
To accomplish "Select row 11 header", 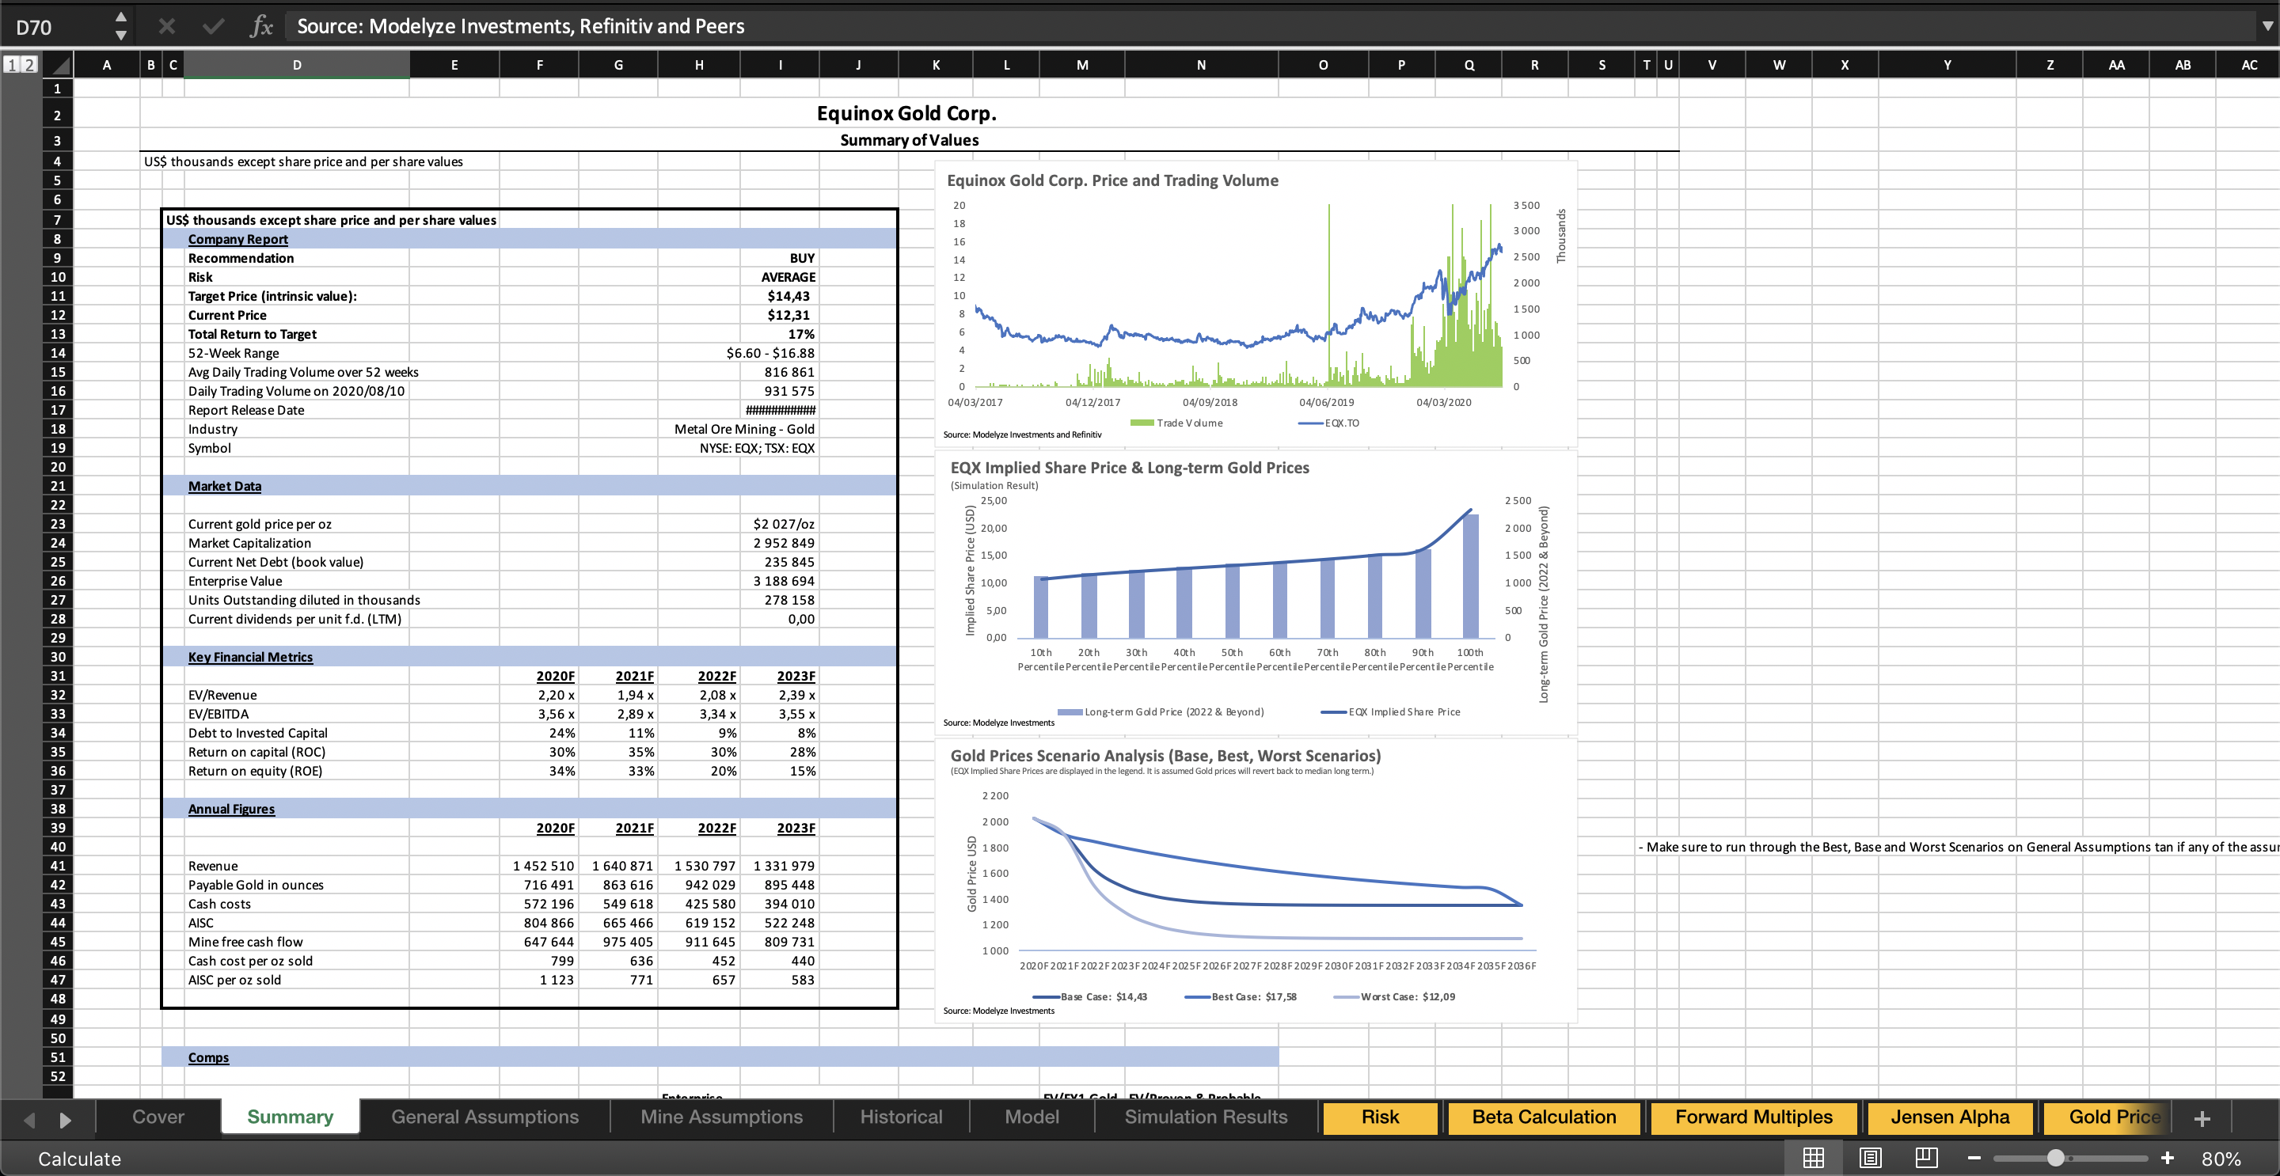I will point(58,295).
